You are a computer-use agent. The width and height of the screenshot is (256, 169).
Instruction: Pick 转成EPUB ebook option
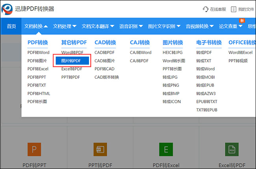(205, 85)
